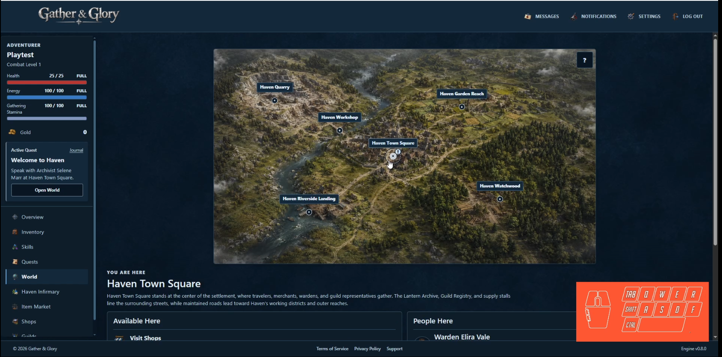Screen dimensions: 722x357
Task: Open Shops from the sidebar
Action: click(x=47, y=322)
